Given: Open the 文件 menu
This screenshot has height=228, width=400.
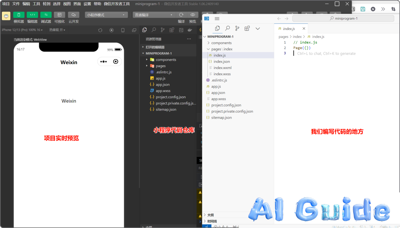Looking at the screenshot, I should coord(16,4).
